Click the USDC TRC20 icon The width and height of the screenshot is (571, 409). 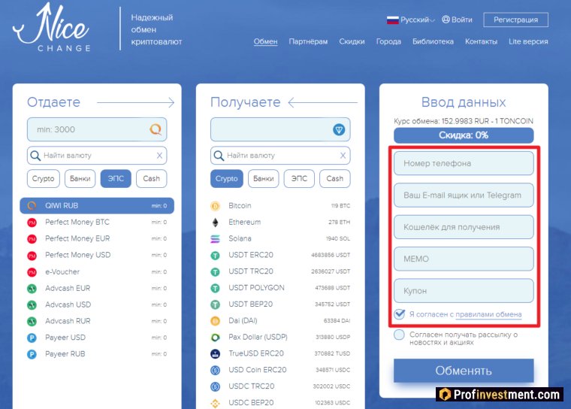[215, 386]
